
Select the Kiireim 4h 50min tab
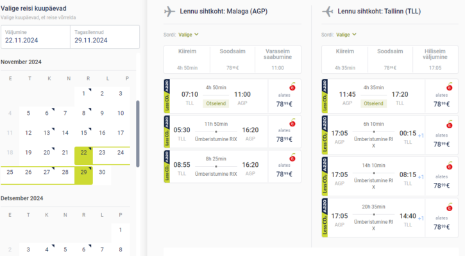(x=187, y=59)
